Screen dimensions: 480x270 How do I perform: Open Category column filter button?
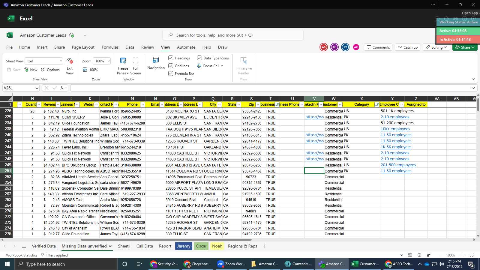coord(377,104)
